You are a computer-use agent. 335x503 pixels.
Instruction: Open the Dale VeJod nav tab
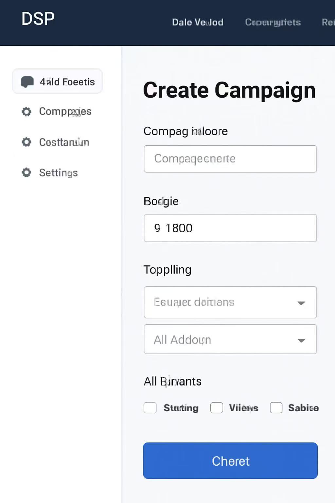tap(198, 22)
